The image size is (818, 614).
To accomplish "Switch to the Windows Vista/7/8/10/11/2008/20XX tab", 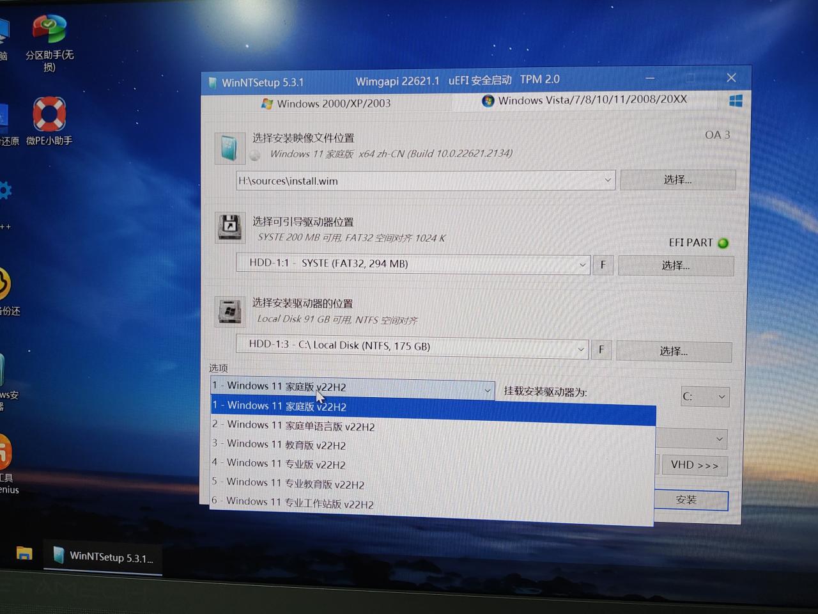I will [585, 100].
